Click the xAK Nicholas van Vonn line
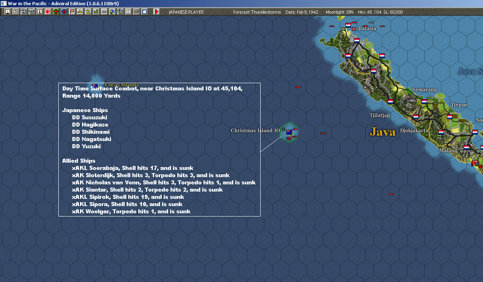Image resolution: width=483 pixels, height=282 pixels. 164,182
